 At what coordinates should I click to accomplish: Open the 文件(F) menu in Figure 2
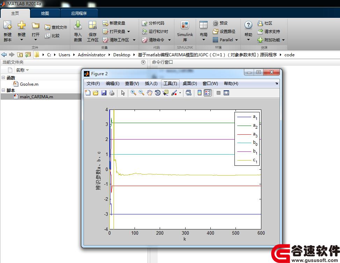pyautogui.click(x=93, y=84)
